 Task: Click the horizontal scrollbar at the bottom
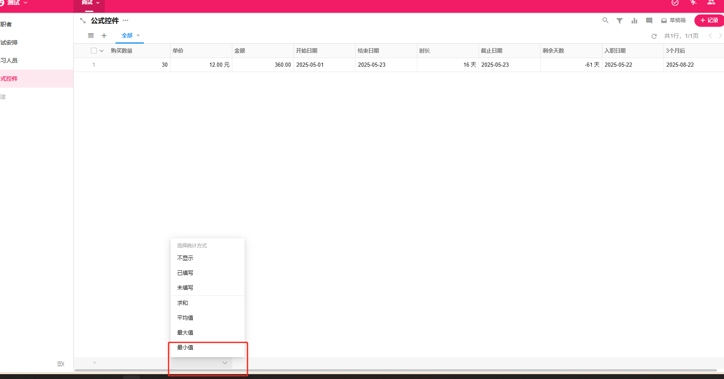[x=395, y=370]
